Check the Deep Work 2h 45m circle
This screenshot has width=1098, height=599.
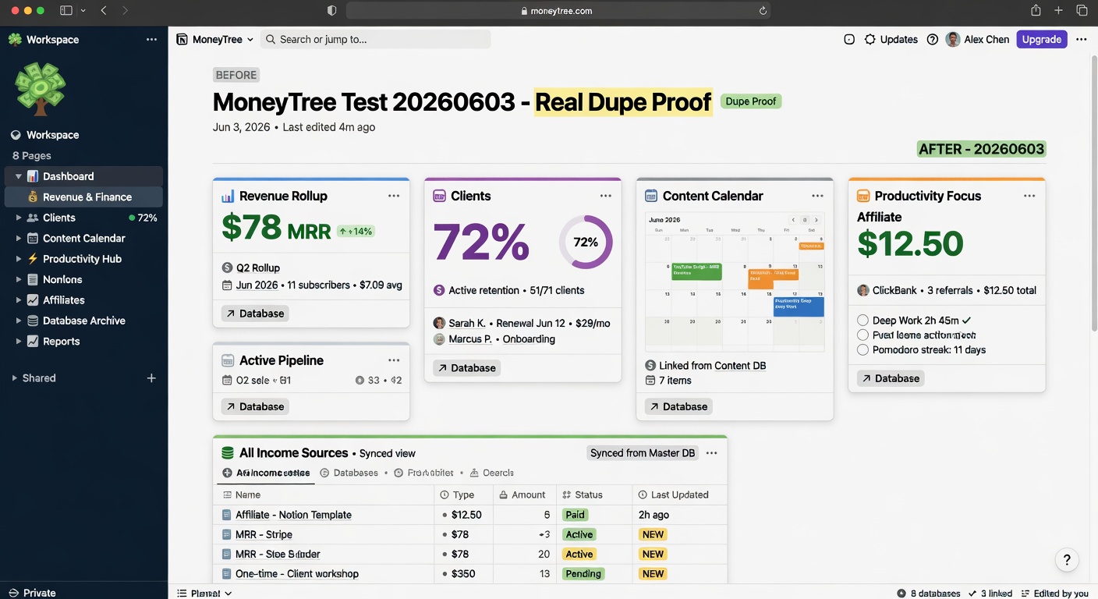(862, 320)
